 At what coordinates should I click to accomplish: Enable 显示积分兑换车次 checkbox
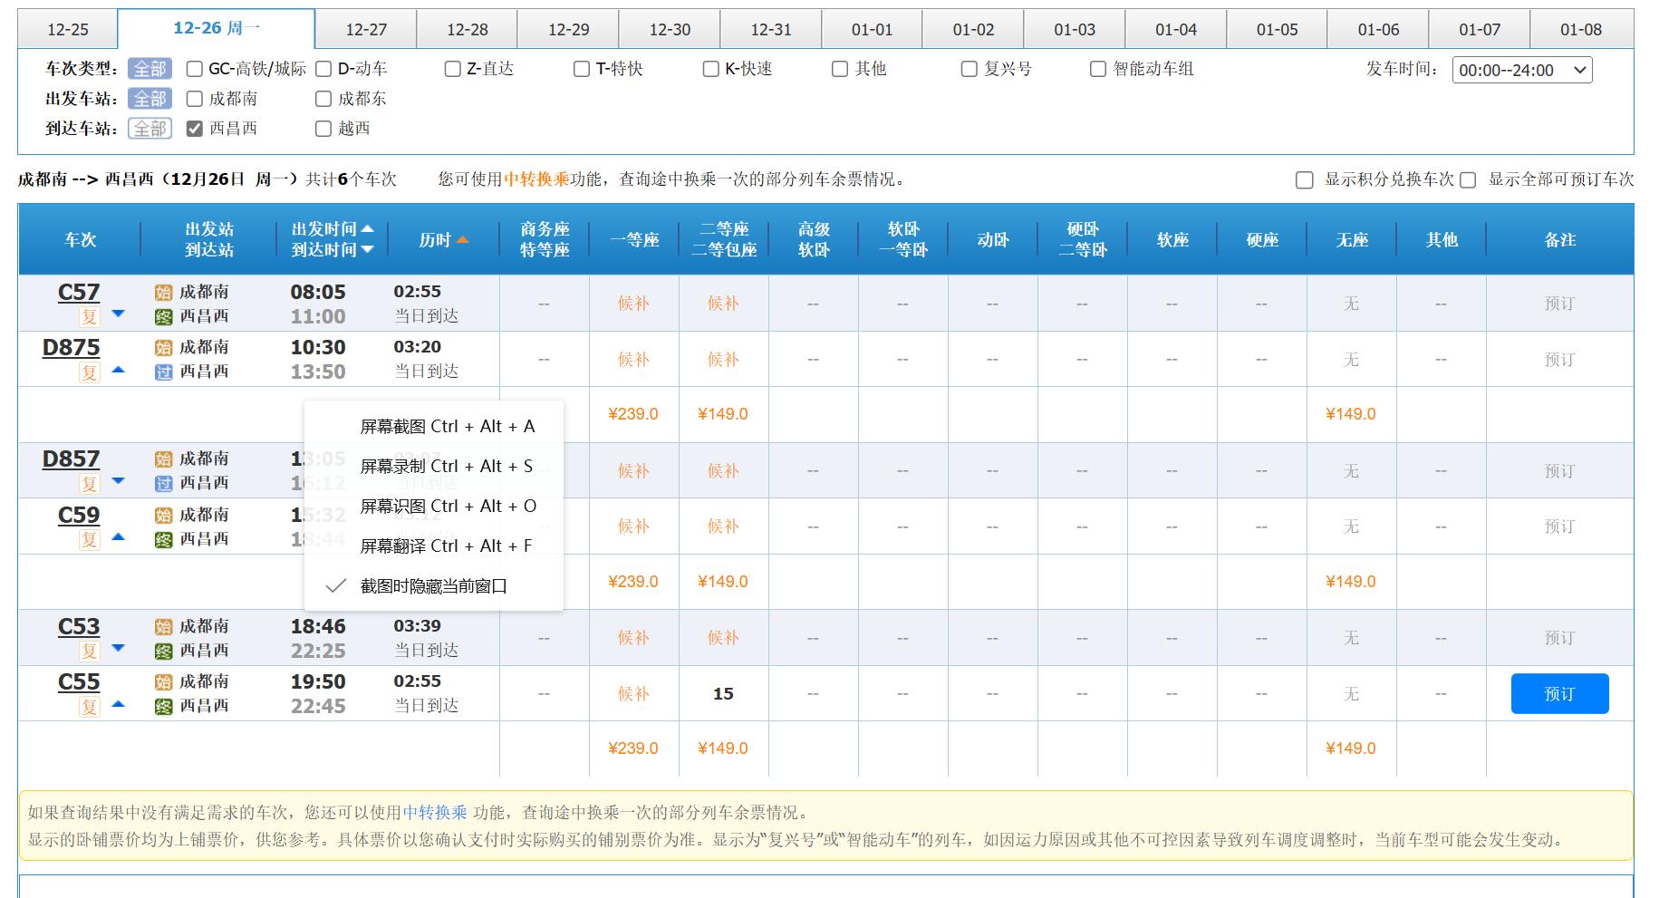(x=1305, y=179)
